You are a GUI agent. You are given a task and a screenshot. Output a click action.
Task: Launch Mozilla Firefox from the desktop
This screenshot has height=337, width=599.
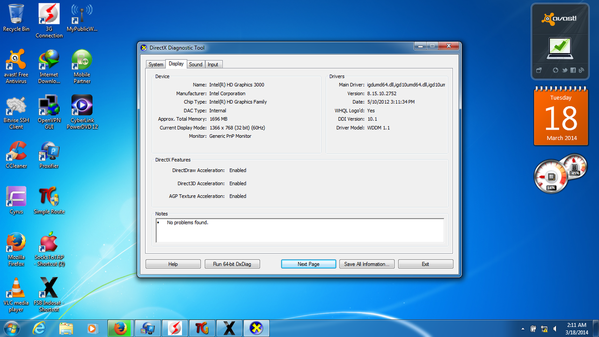pyautogui.click(x=16, y=249)
